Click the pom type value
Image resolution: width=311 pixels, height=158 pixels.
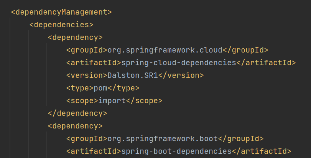point(100,88)
